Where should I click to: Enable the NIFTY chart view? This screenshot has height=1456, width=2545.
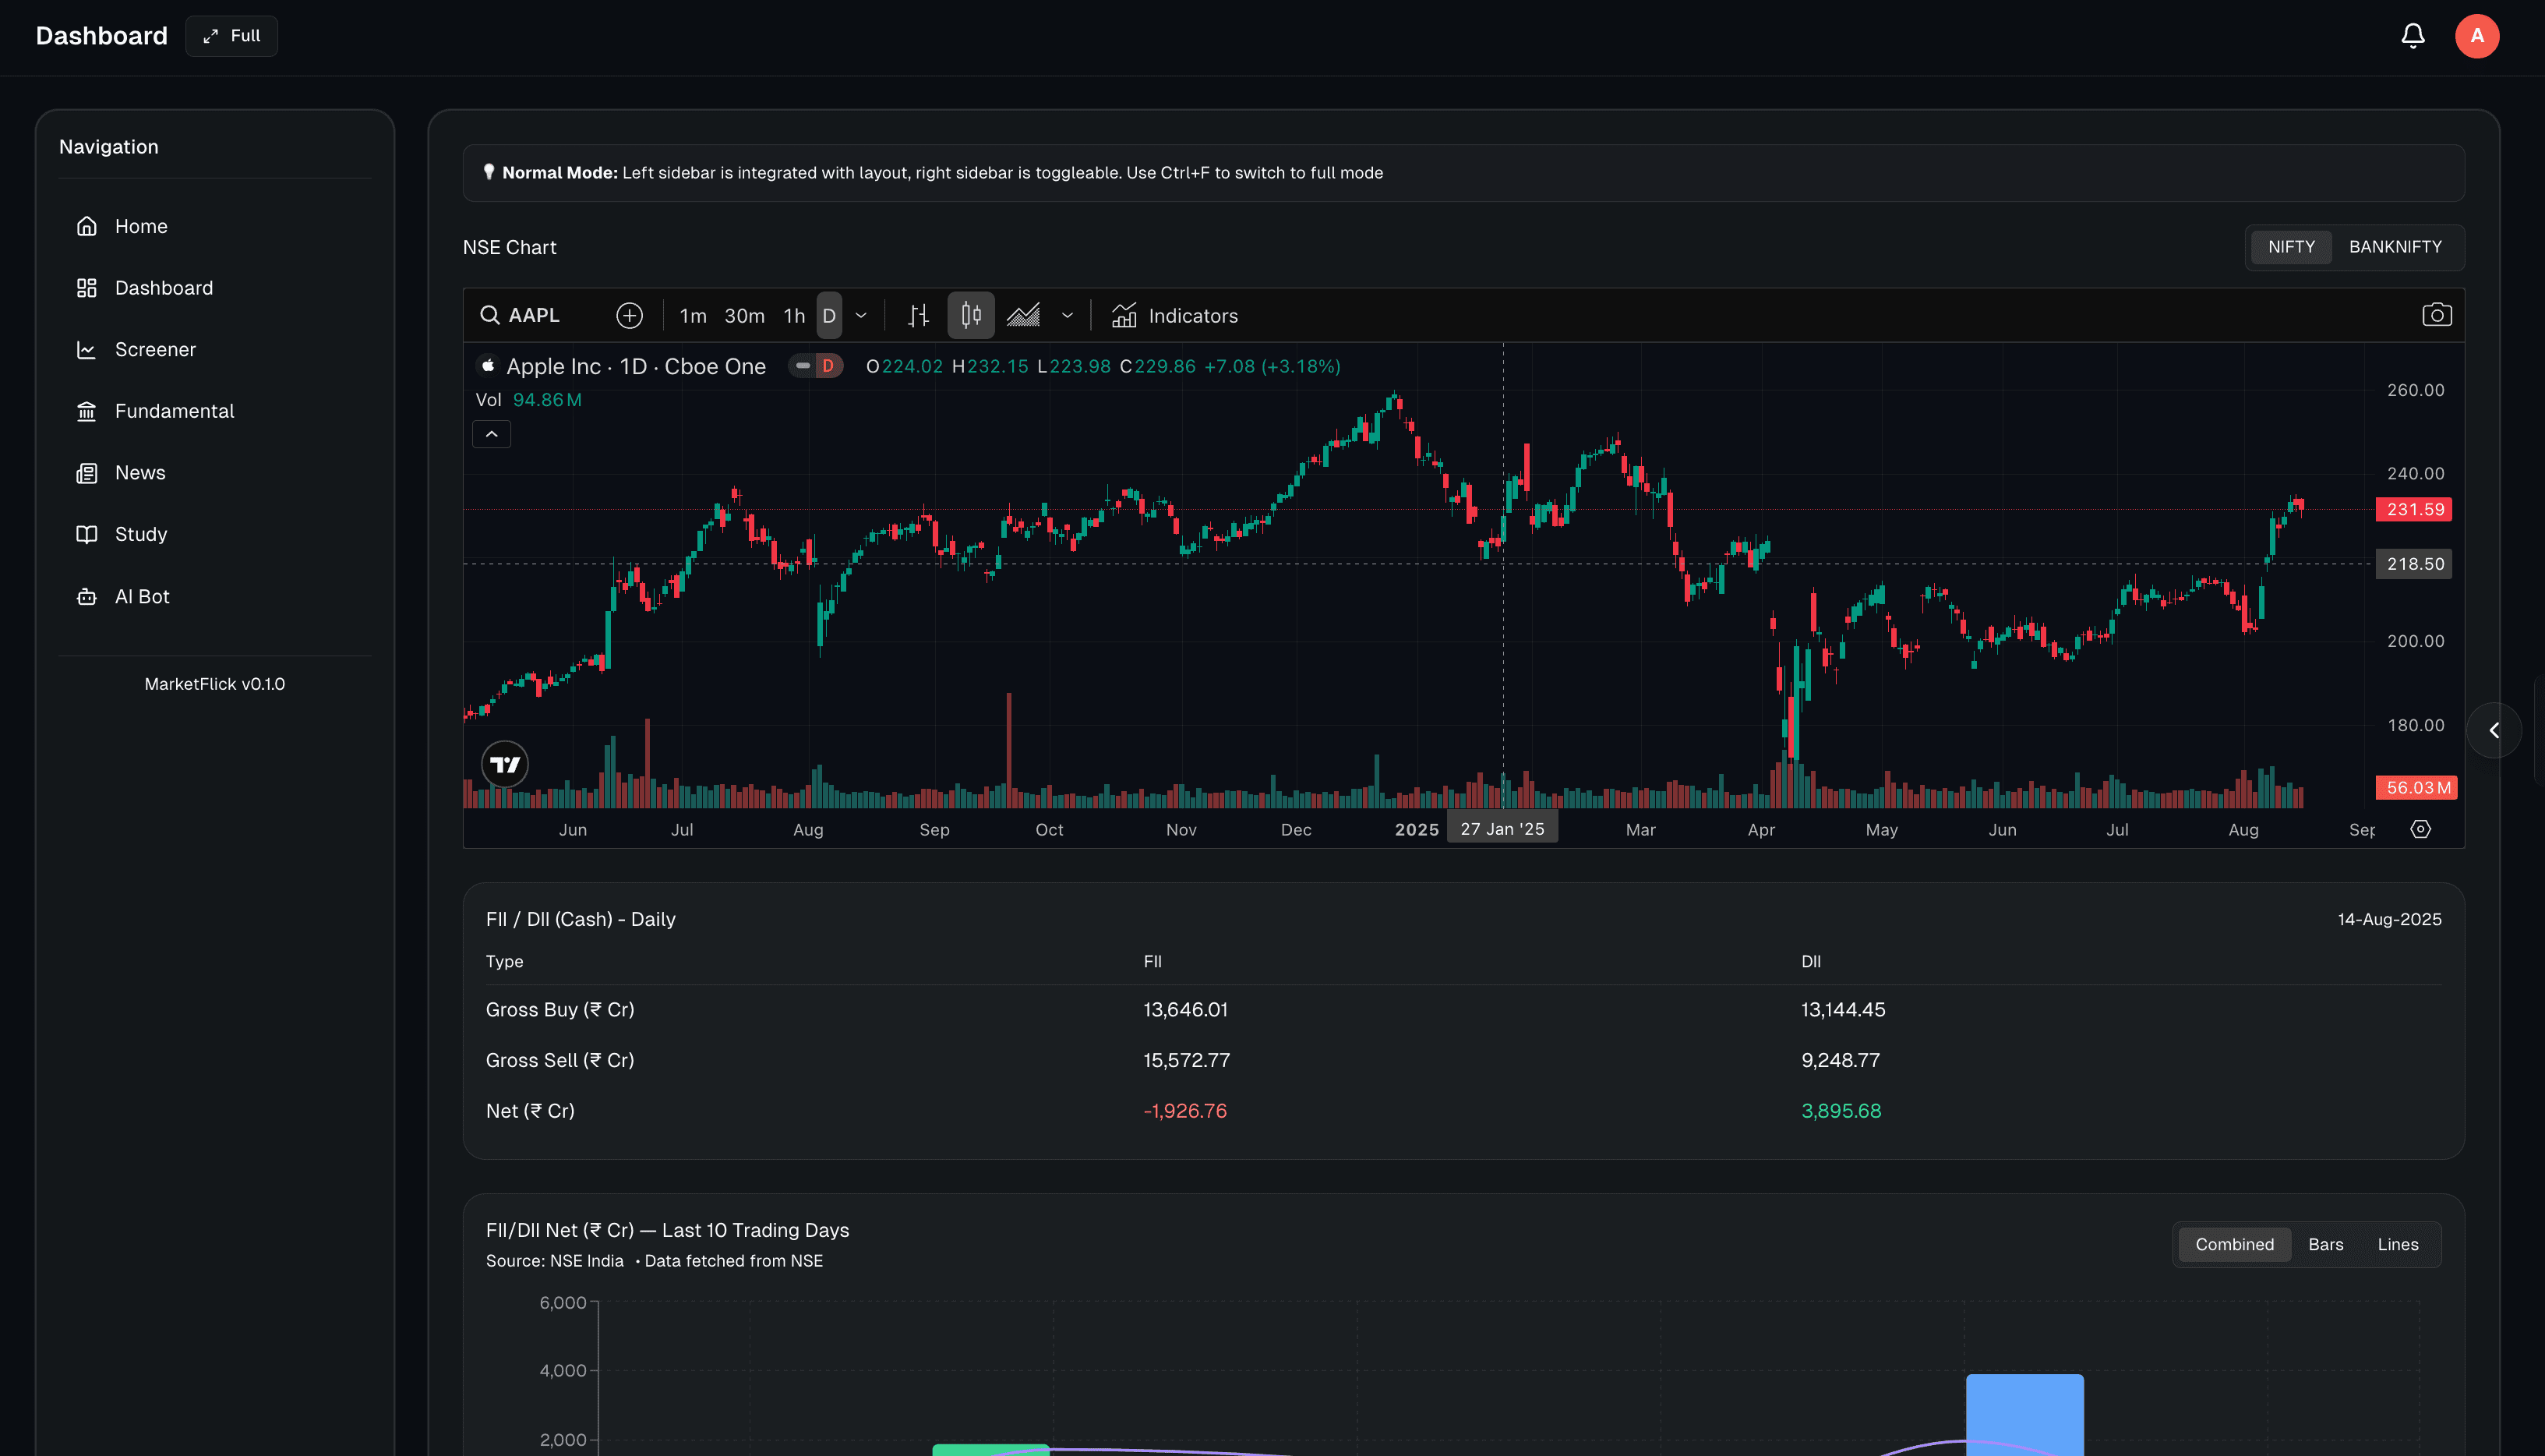[2290, 246]
